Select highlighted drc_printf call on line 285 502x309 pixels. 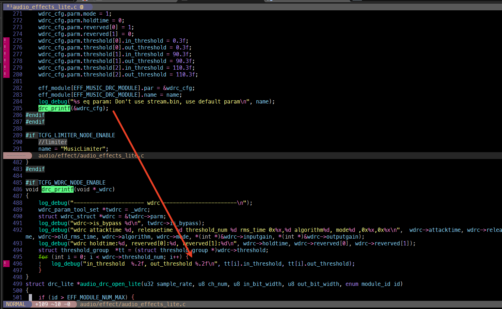pos(54,108)
